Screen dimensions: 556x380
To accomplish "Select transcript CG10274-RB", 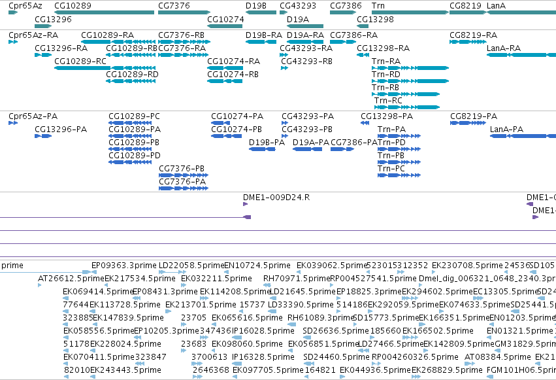I will tap(225, 81).
